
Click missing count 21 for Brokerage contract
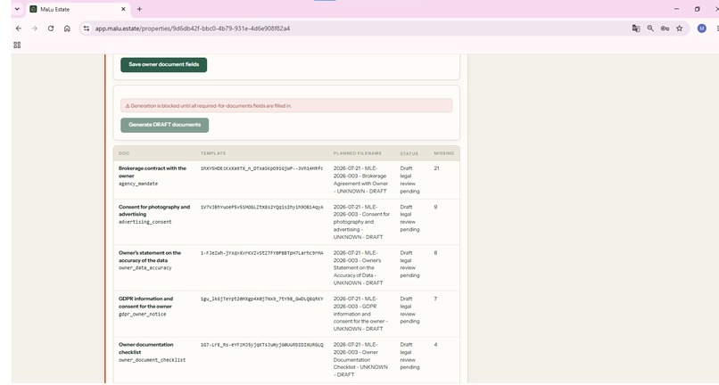click(x=436, y=168)
